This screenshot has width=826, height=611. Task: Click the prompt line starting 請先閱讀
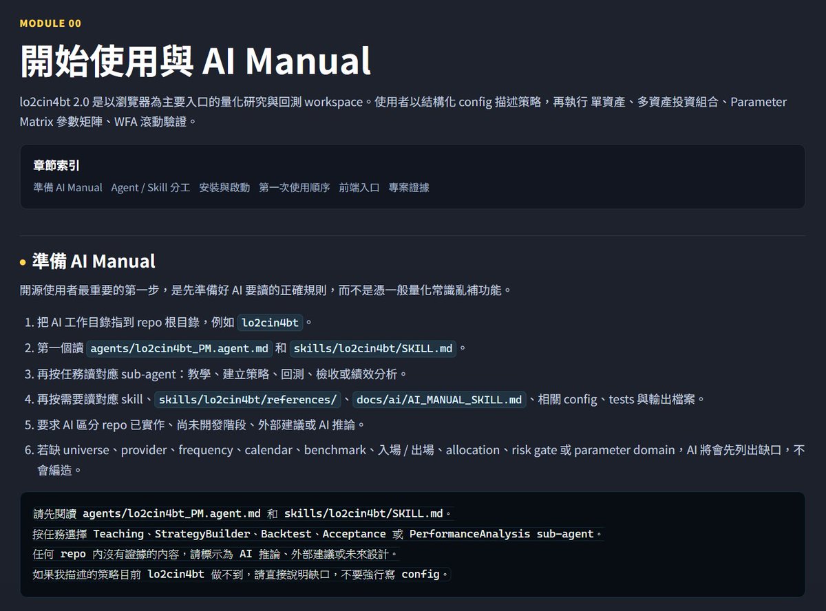point(243,514)
